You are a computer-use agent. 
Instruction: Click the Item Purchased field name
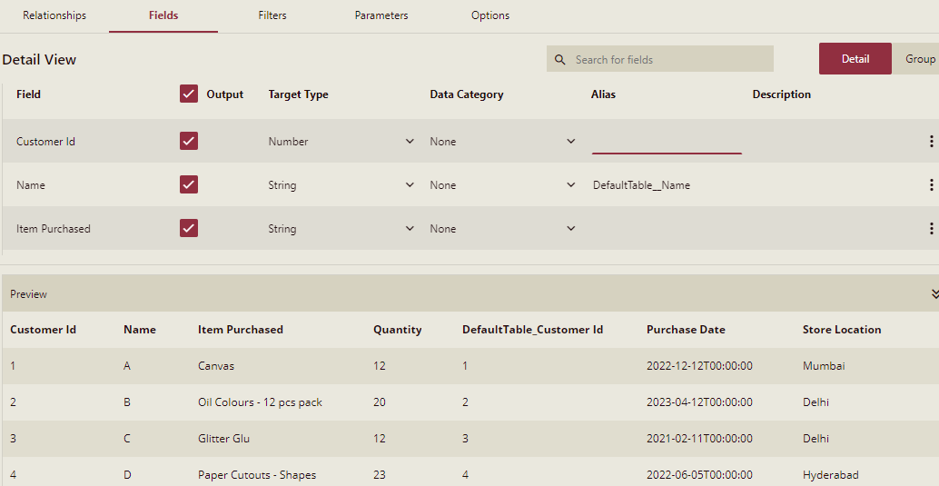click(x=54, y=228)
